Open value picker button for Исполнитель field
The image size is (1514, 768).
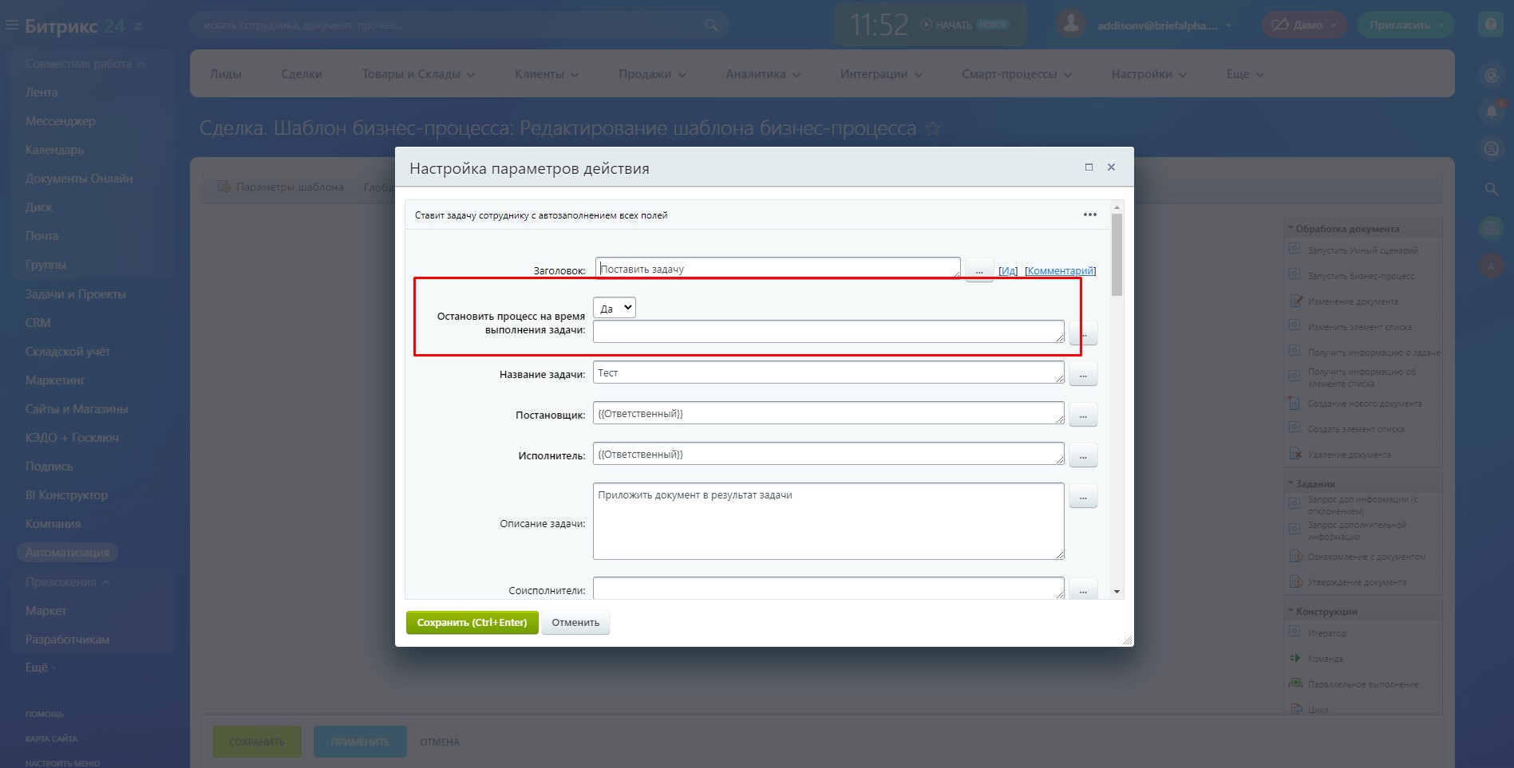(1083, 456)
